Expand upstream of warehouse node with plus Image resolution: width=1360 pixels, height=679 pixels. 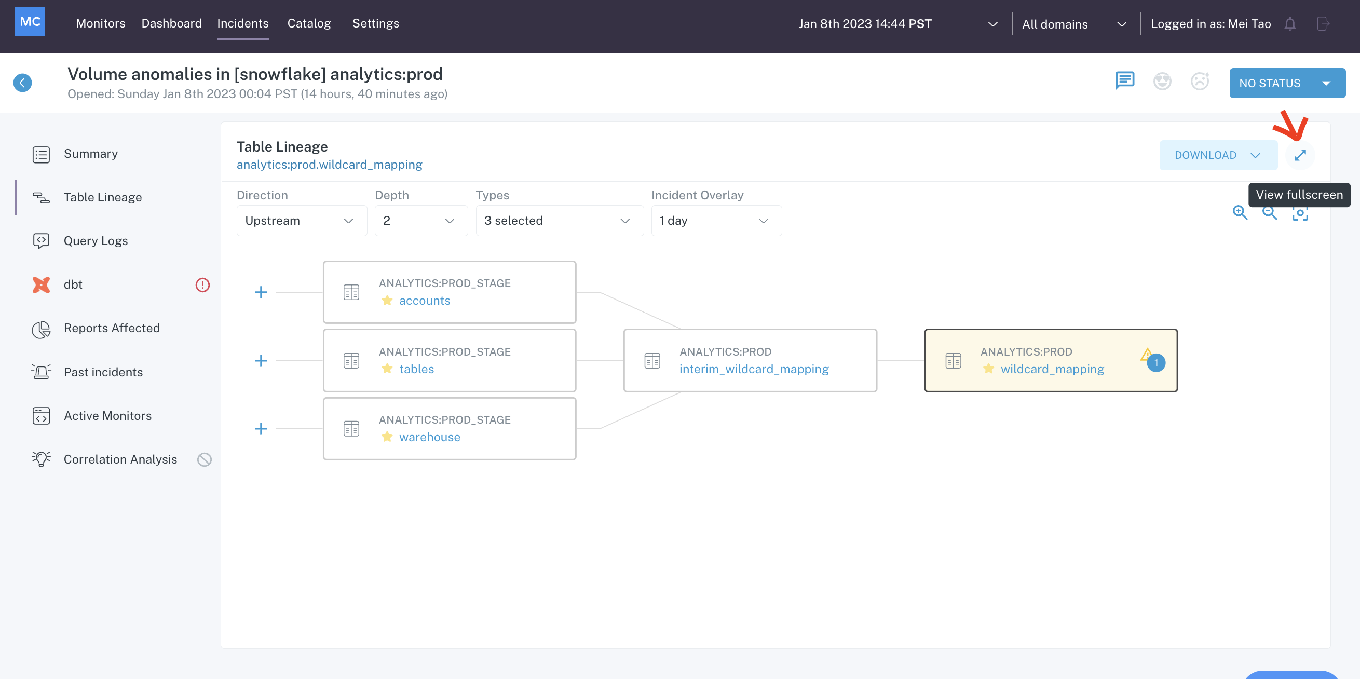261,429
